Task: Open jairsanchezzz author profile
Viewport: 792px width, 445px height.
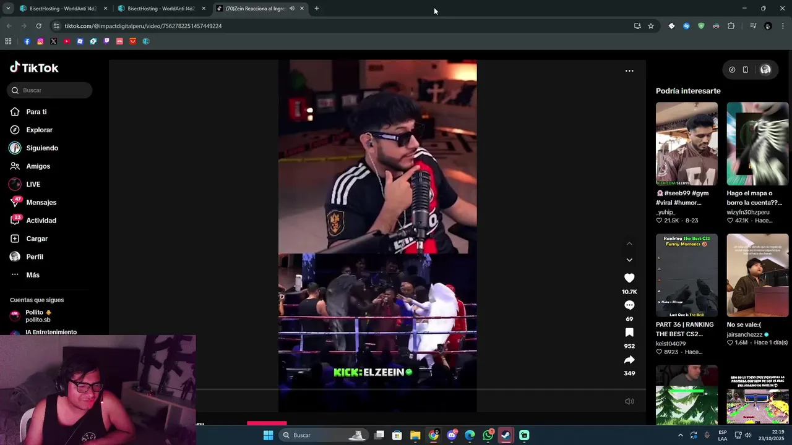Action: tap(744, 334)
